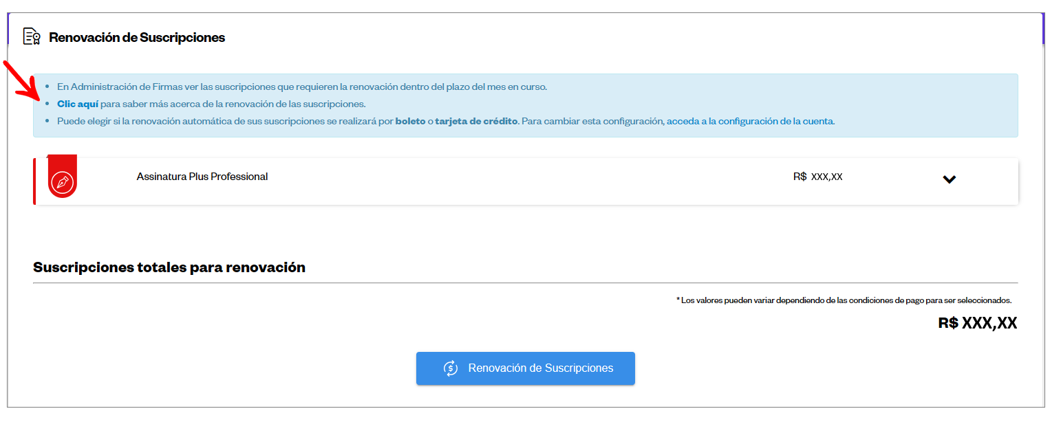Click the Renovación de Suscripciones button
1061x422 pixels.
[x=526, y=368]
